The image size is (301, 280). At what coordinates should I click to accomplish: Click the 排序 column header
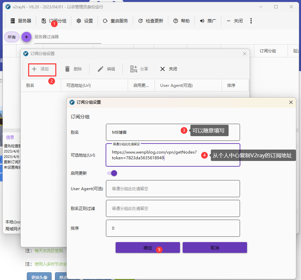click(235, 86)
